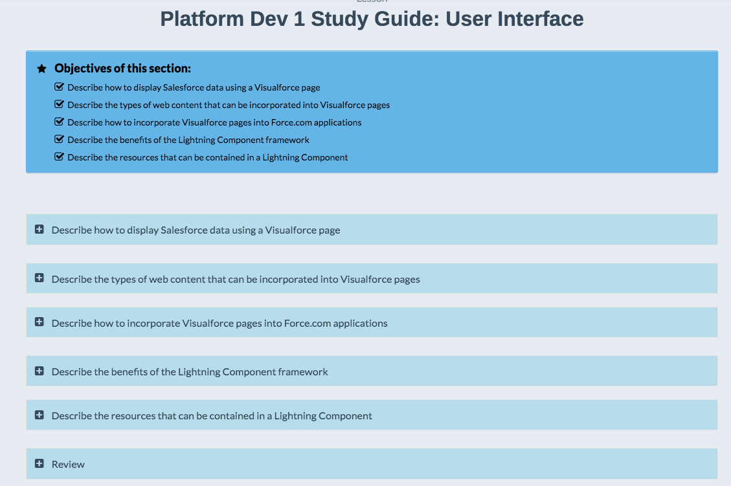The height and width of the screenshot is (486, 731).
Task: Expand plus icon for 'incorporate Visualforce pages' accordion
Action: coord(39,322)
